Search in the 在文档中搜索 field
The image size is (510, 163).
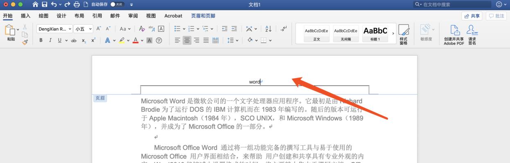tap(452, 4)
